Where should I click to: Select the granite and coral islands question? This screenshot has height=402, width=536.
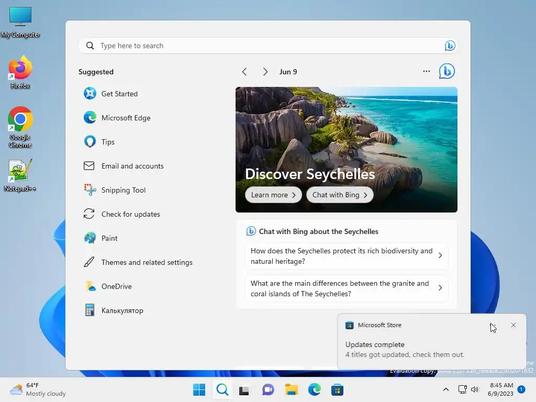(x=347, y=288)
